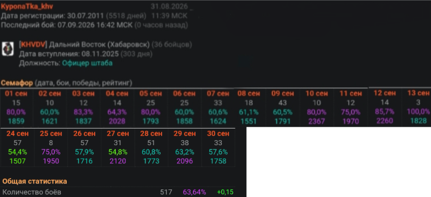Viewport: 431px width, 197px height.
Task: Select the 02 сен date cell
Action: pyautogui.click(x=50, y=93)
